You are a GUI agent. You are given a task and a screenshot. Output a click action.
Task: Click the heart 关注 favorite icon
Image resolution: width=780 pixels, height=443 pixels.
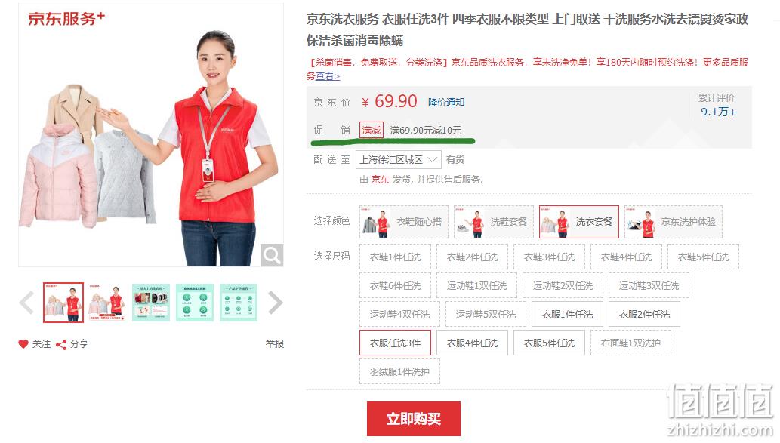[x=23, y=344]
